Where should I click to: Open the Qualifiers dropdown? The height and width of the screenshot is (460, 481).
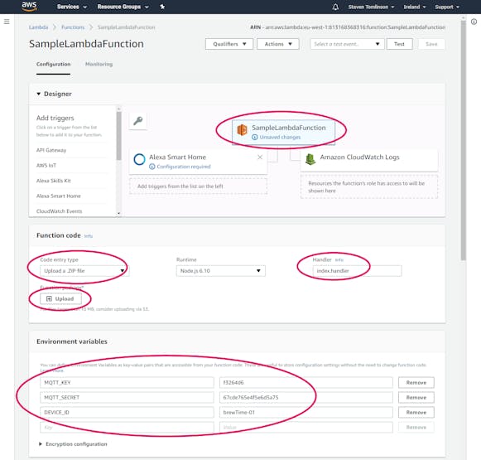(x=229, y=44)
